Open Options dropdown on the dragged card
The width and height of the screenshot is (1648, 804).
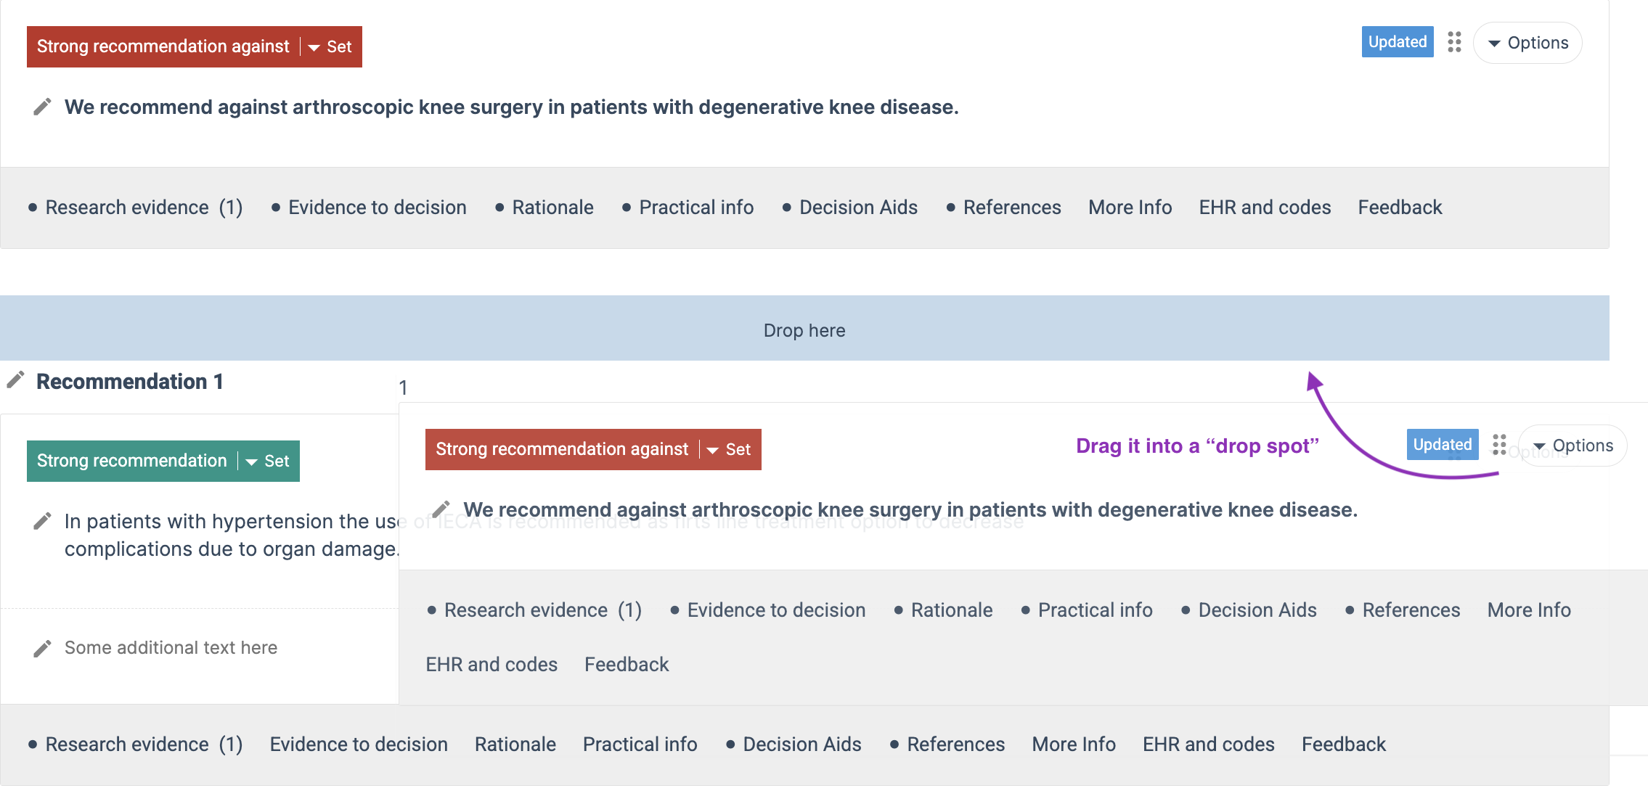tap(1572, 446)
